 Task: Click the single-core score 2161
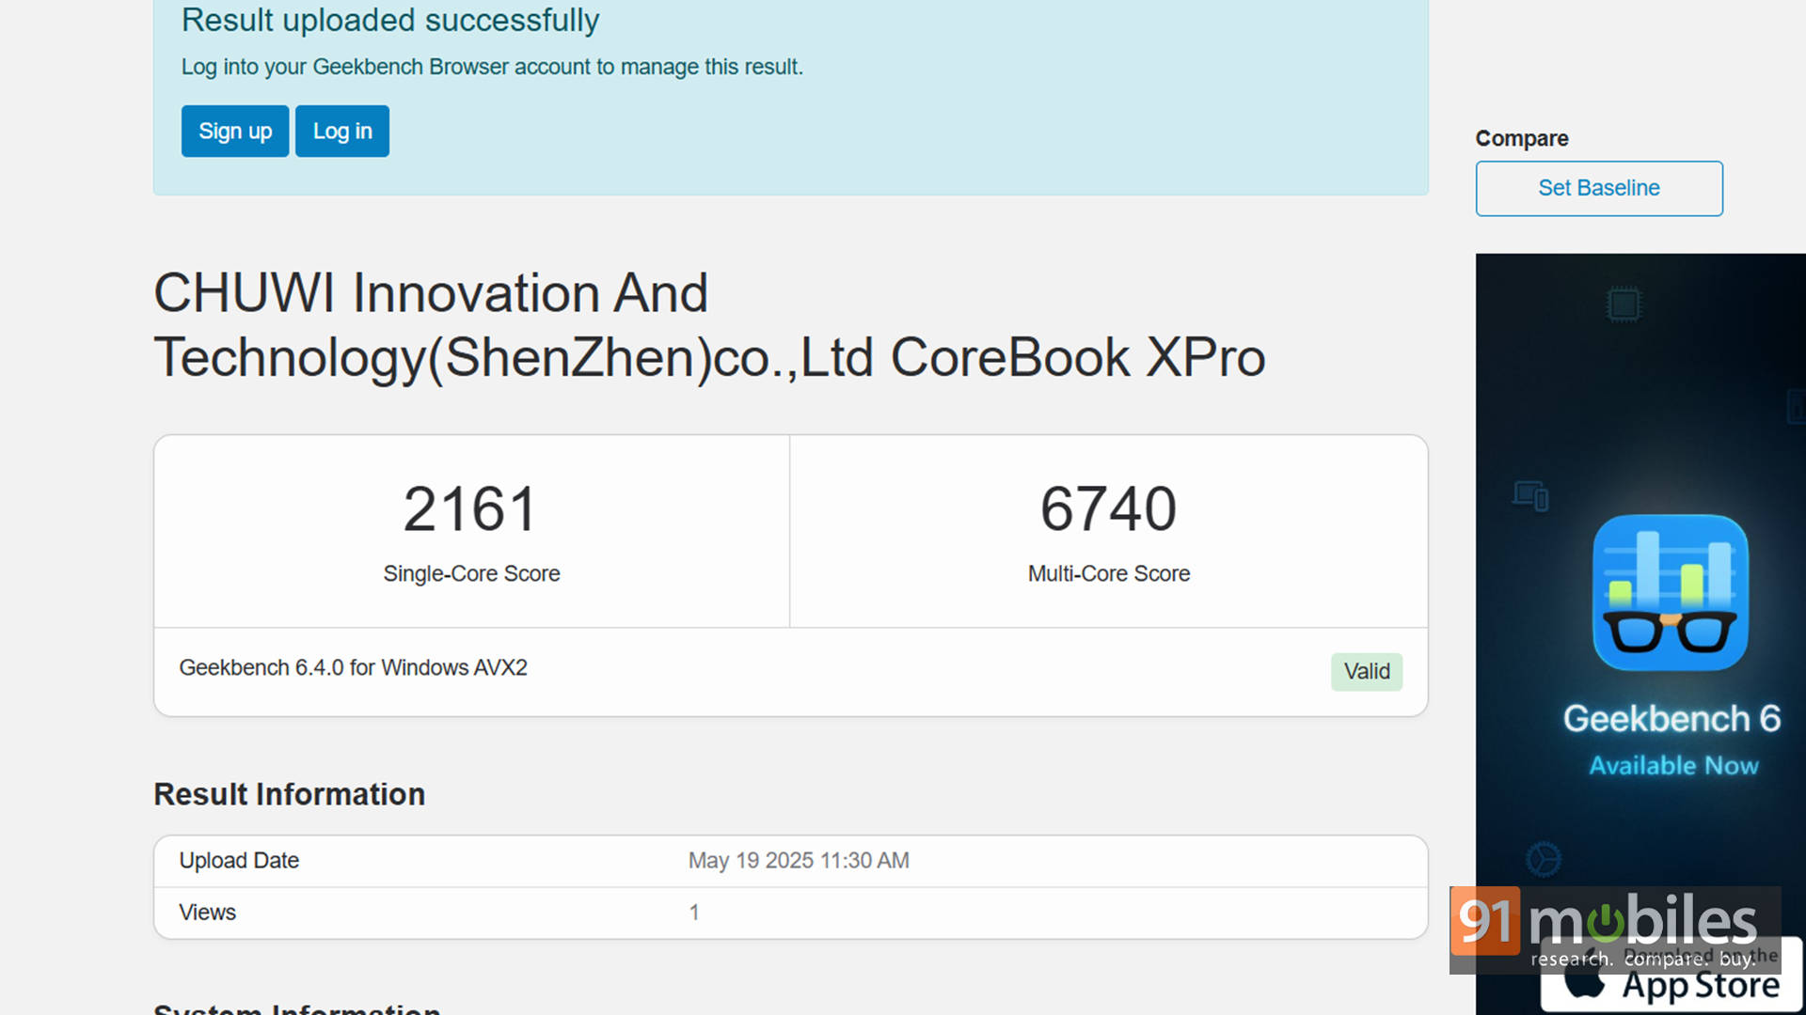point(470,509)
